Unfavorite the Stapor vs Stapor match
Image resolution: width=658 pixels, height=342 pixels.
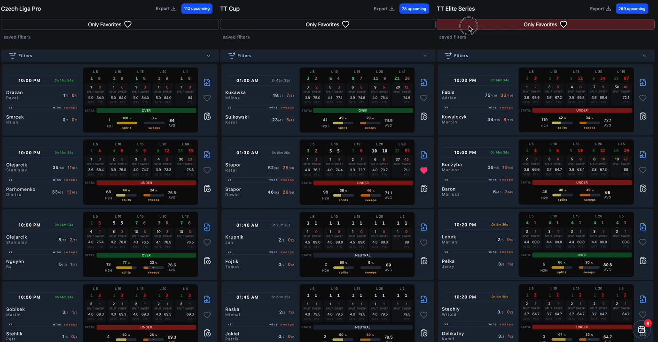(x=424, y=170)
